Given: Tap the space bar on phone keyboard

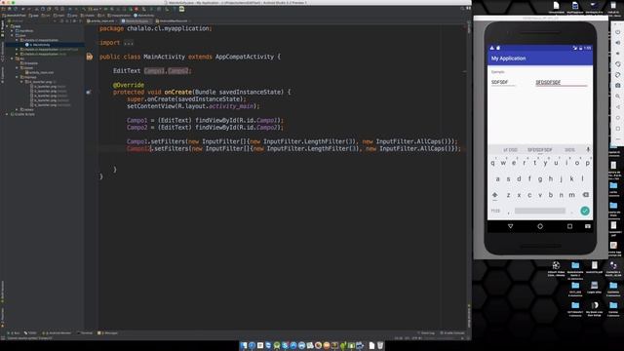Looking at the screenshot, I should [x=539, y=211].
